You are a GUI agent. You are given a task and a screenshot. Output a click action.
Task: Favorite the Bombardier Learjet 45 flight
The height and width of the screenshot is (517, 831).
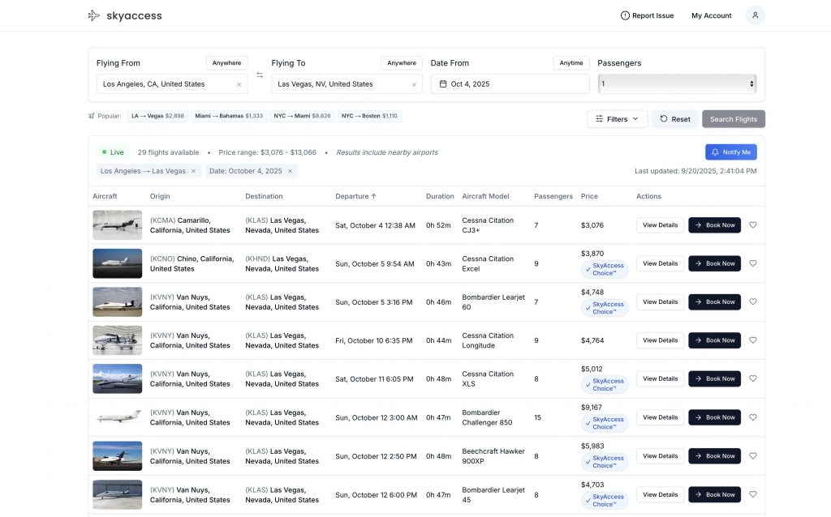tap(753, 494)
